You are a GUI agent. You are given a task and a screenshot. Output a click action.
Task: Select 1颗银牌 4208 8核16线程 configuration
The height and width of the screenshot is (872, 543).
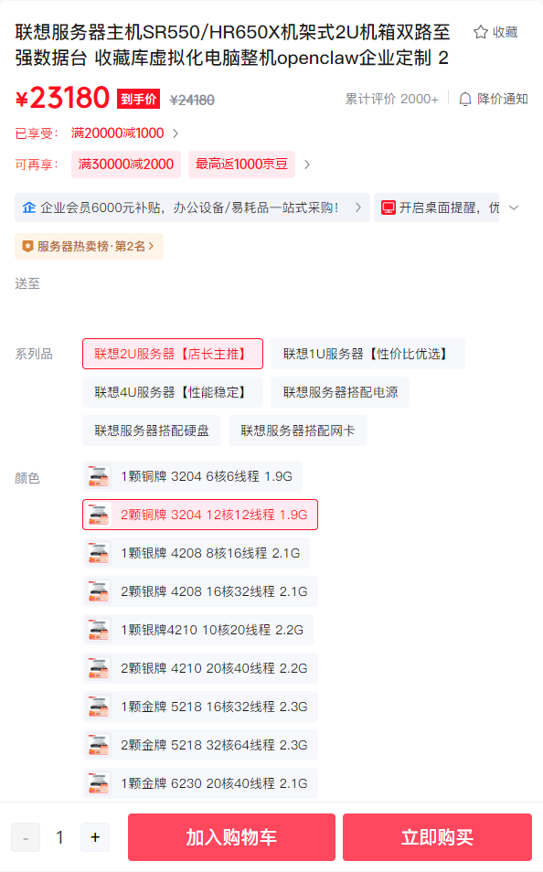[x=196, y=553]
